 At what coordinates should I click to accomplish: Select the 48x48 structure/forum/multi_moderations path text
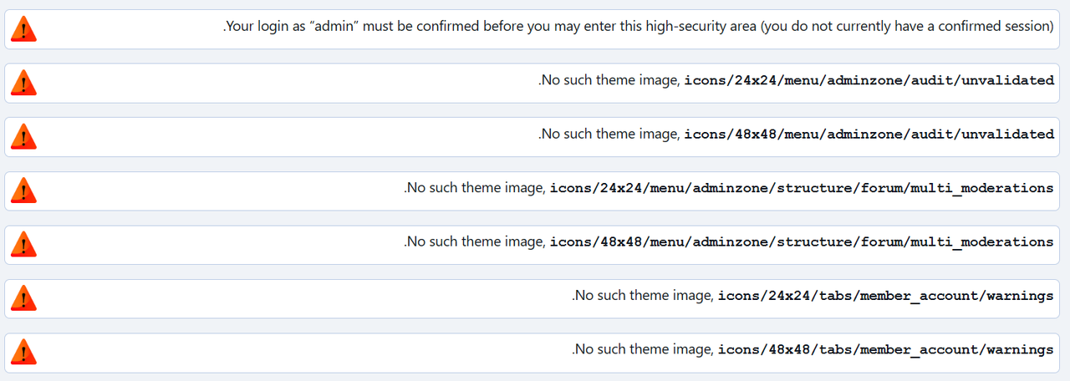point(802,242)
